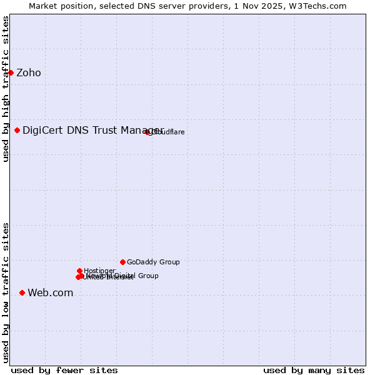Viewport: 375px width, 375px height.
Task: Open the Web.com label
Action: tap(51, 293)
